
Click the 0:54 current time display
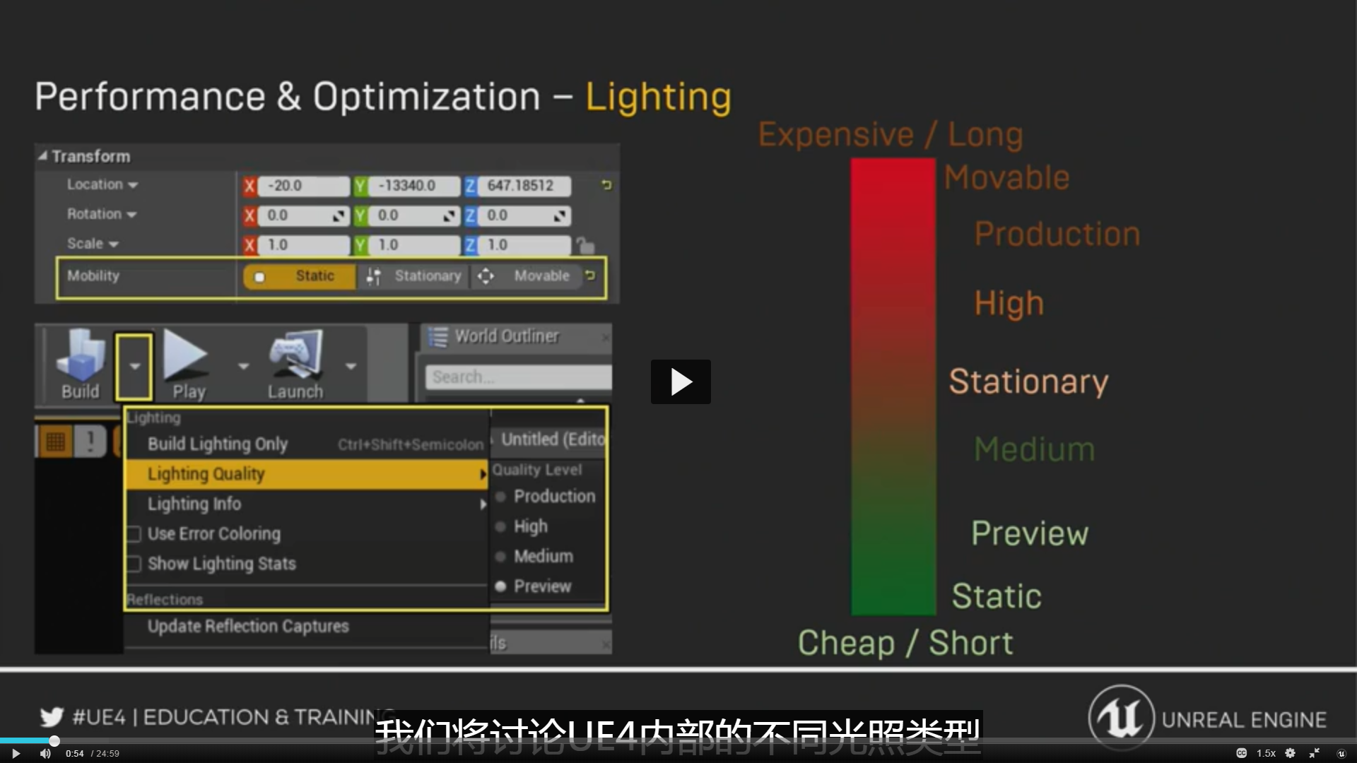tap(75, 754)
